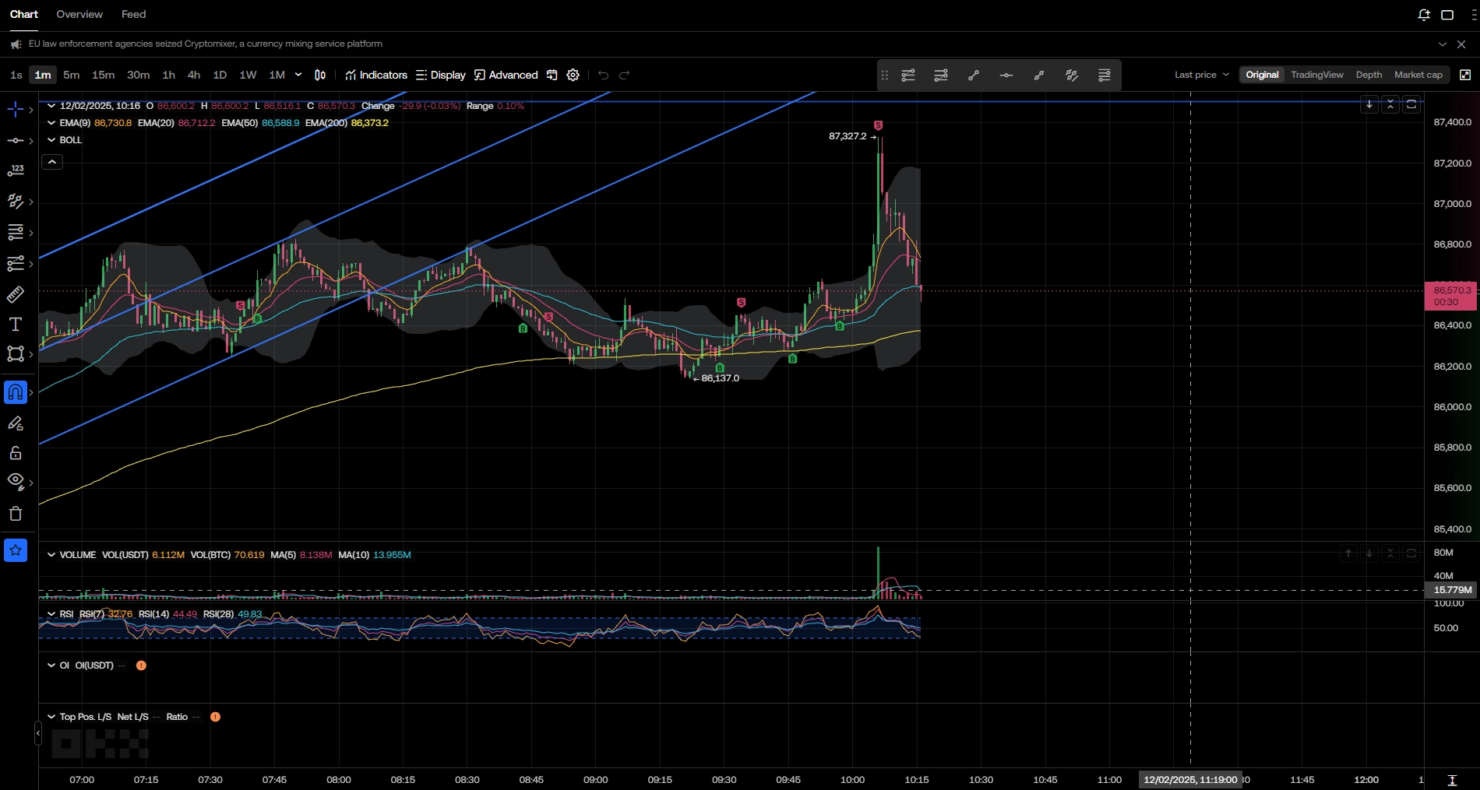The image size is (1480, 790).
Task: Toggle drawings visibility eye icon
Action: point(16,481)
